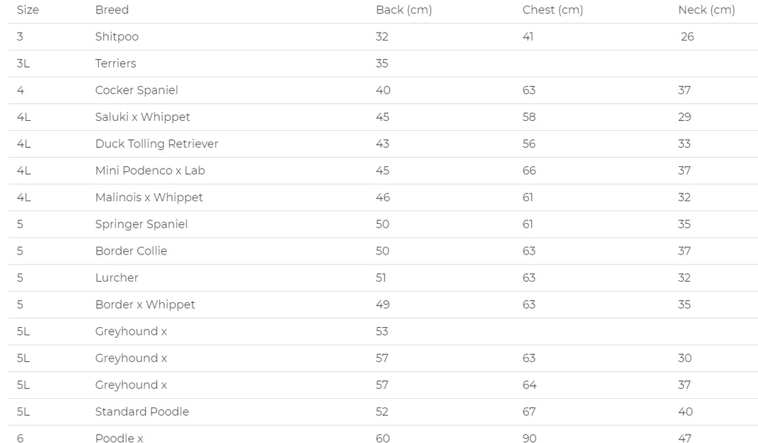Select the Poodle x breed name
Image resolution: width=758 pixels, height=443 pixels.
pyautogui.click(x=119, y=438)
